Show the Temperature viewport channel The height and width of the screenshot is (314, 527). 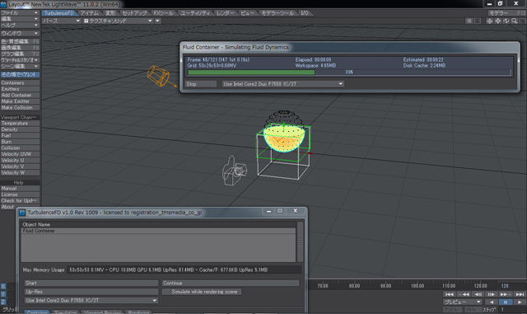[x=20, y=123]
